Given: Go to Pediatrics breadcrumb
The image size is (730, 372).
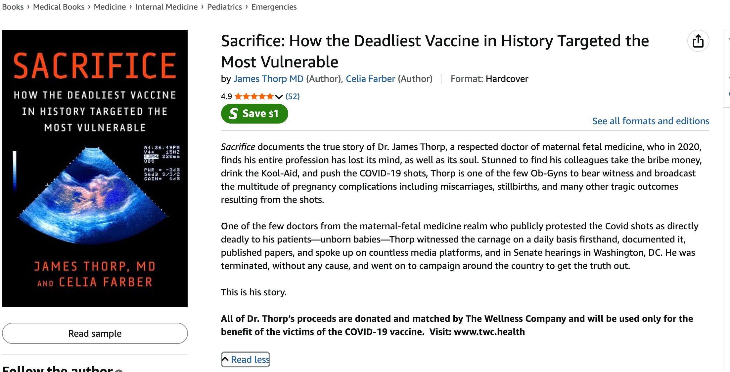Looking at the screenshot, I should [x=224, y=7].
